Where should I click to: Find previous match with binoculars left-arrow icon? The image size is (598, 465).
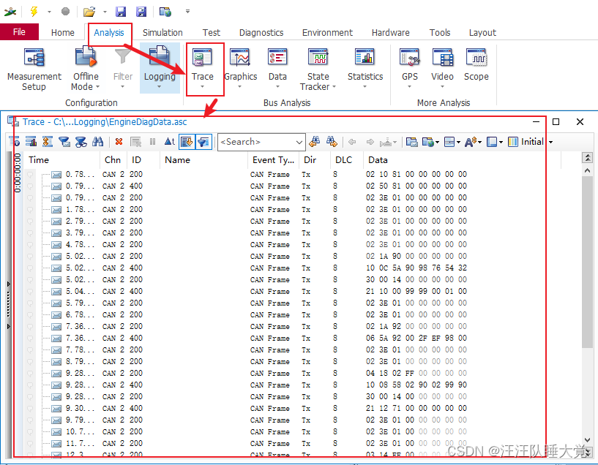click(315, 142)
